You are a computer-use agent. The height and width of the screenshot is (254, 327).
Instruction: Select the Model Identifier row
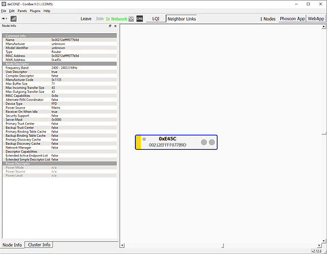tap(60, 48)
